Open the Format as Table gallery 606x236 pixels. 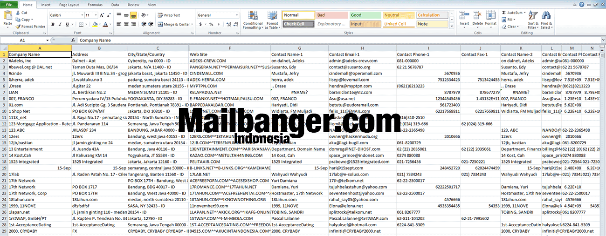[272, 20]
